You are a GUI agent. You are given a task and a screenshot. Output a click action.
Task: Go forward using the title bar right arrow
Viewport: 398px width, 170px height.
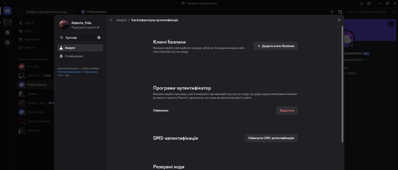click(10, 3)
